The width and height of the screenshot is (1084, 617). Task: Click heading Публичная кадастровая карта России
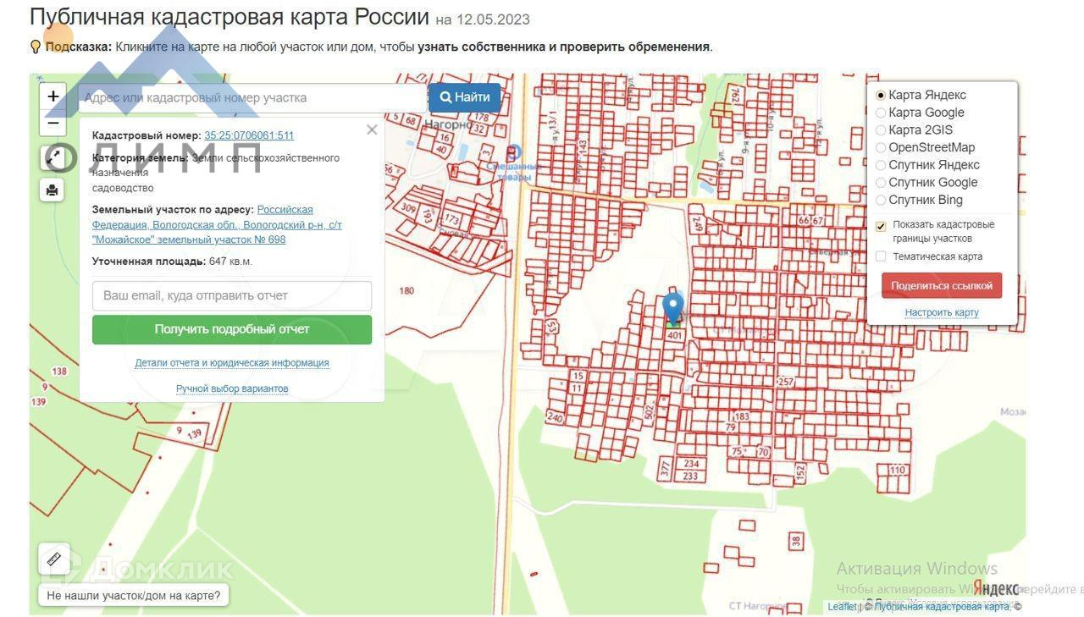230,16
